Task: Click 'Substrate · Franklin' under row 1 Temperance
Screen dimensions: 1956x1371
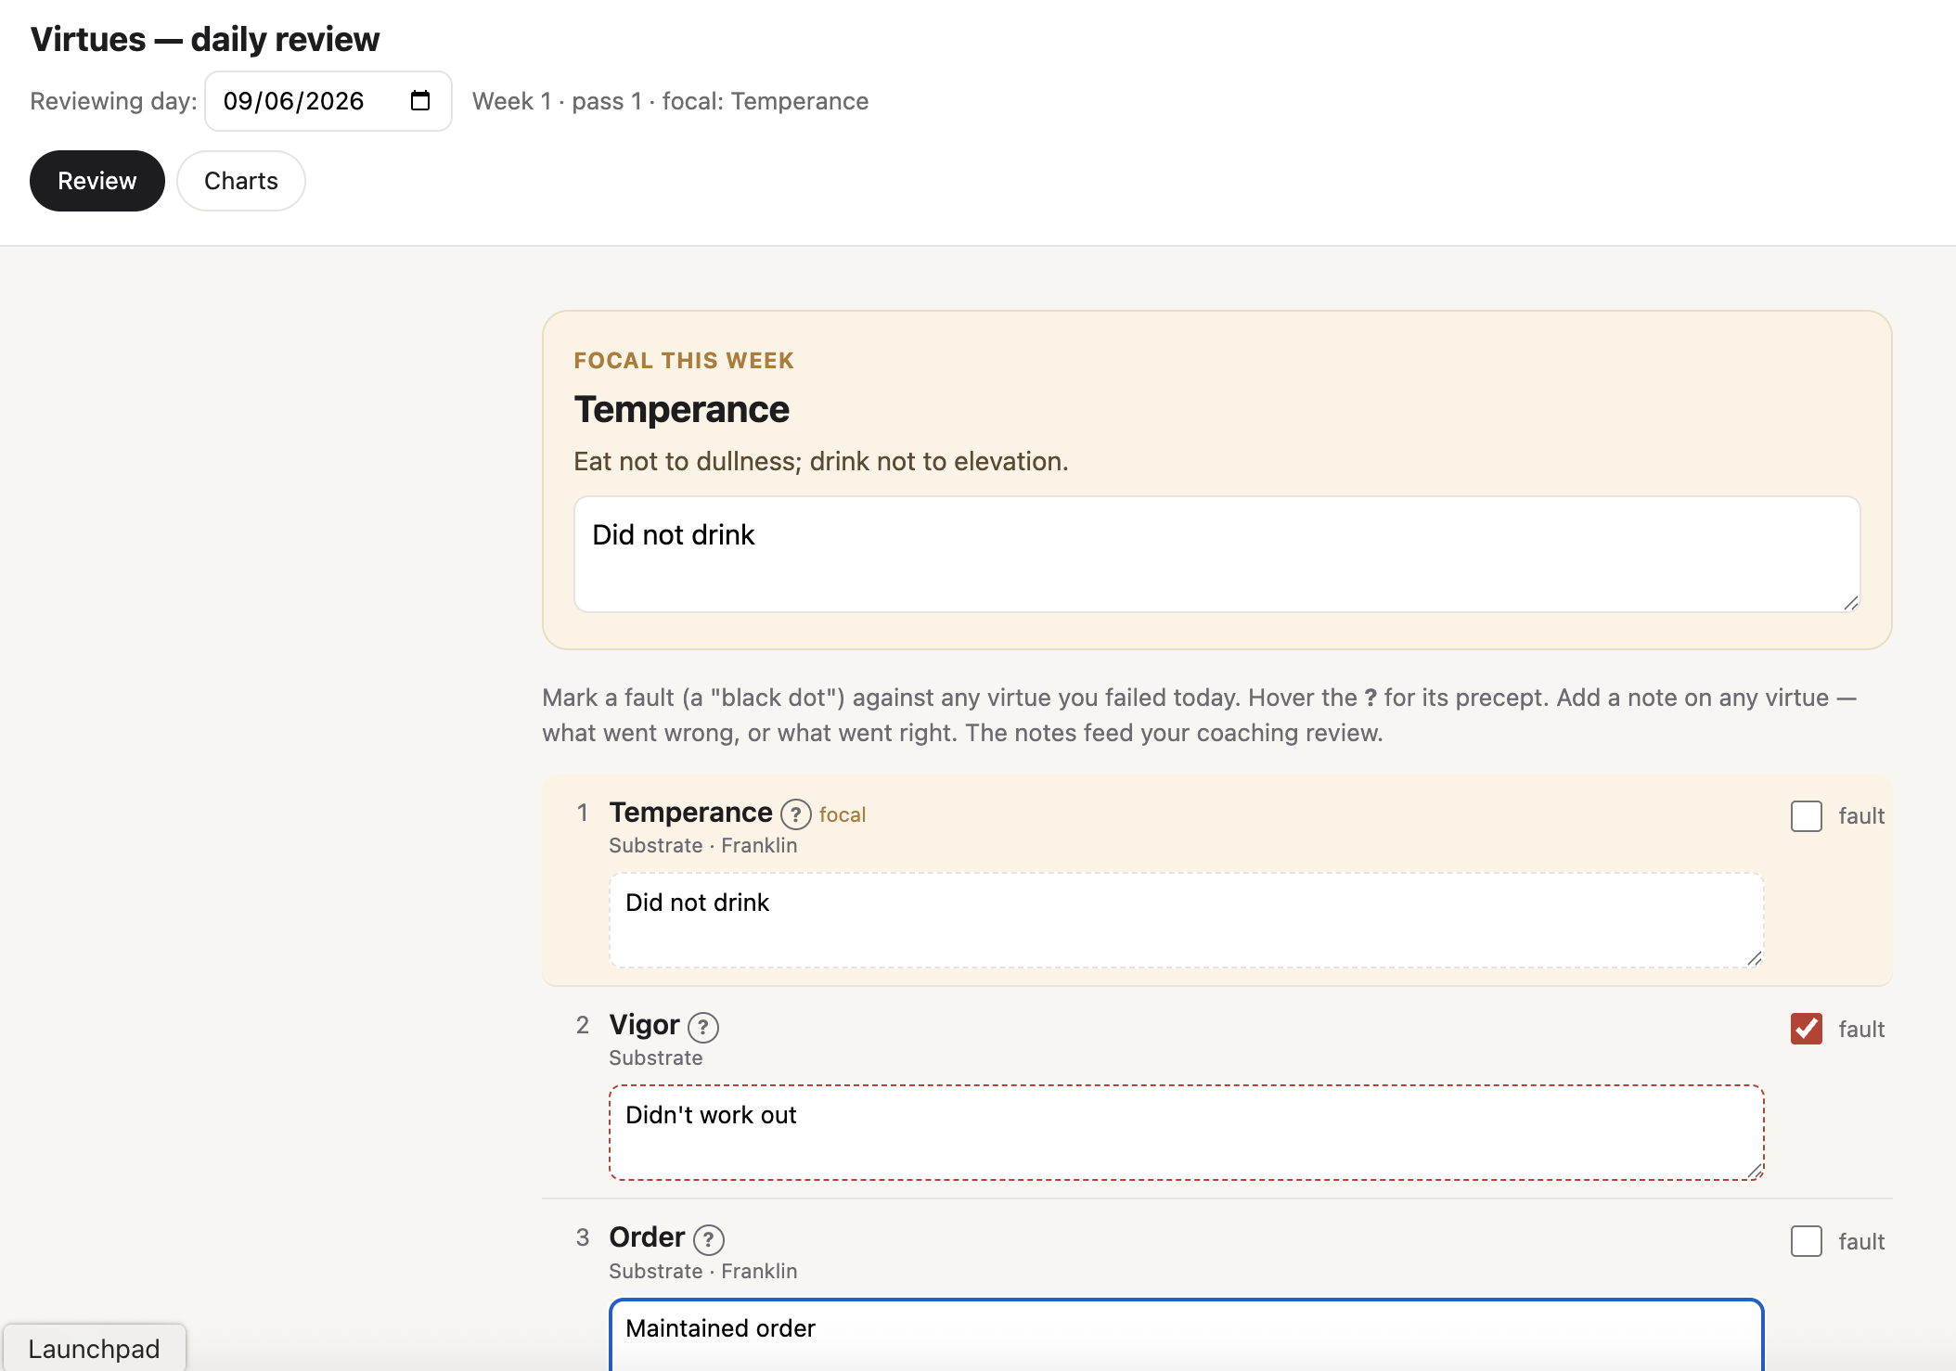Action: [x=702, y=845]
